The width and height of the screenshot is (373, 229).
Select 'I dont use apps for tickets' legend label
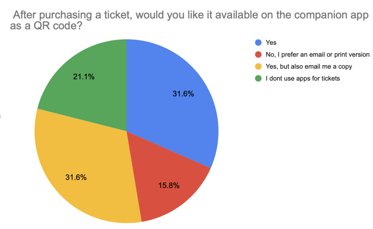coord(302,78)
